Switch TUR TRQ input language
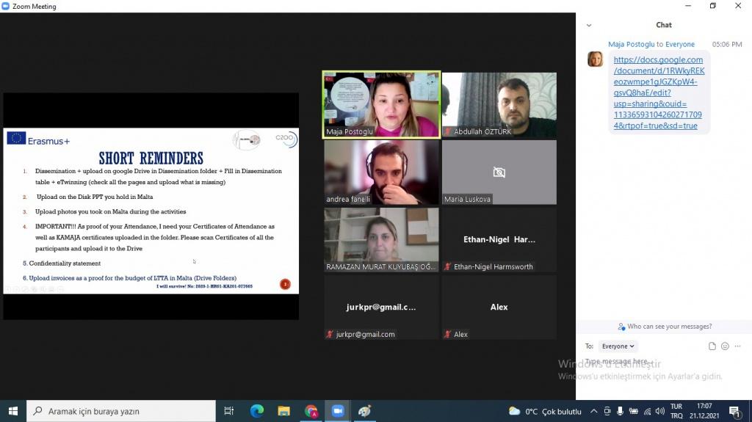The height and width of the screenshot is (422, 752). click(x=676, y=411)
